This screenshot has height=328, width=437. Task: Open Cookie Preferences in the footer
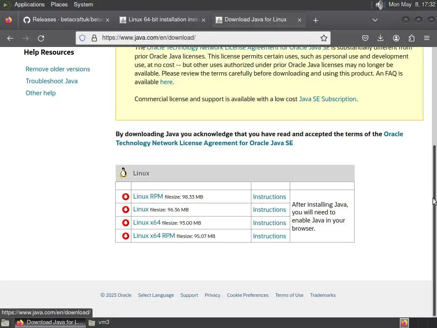[248, 295]
